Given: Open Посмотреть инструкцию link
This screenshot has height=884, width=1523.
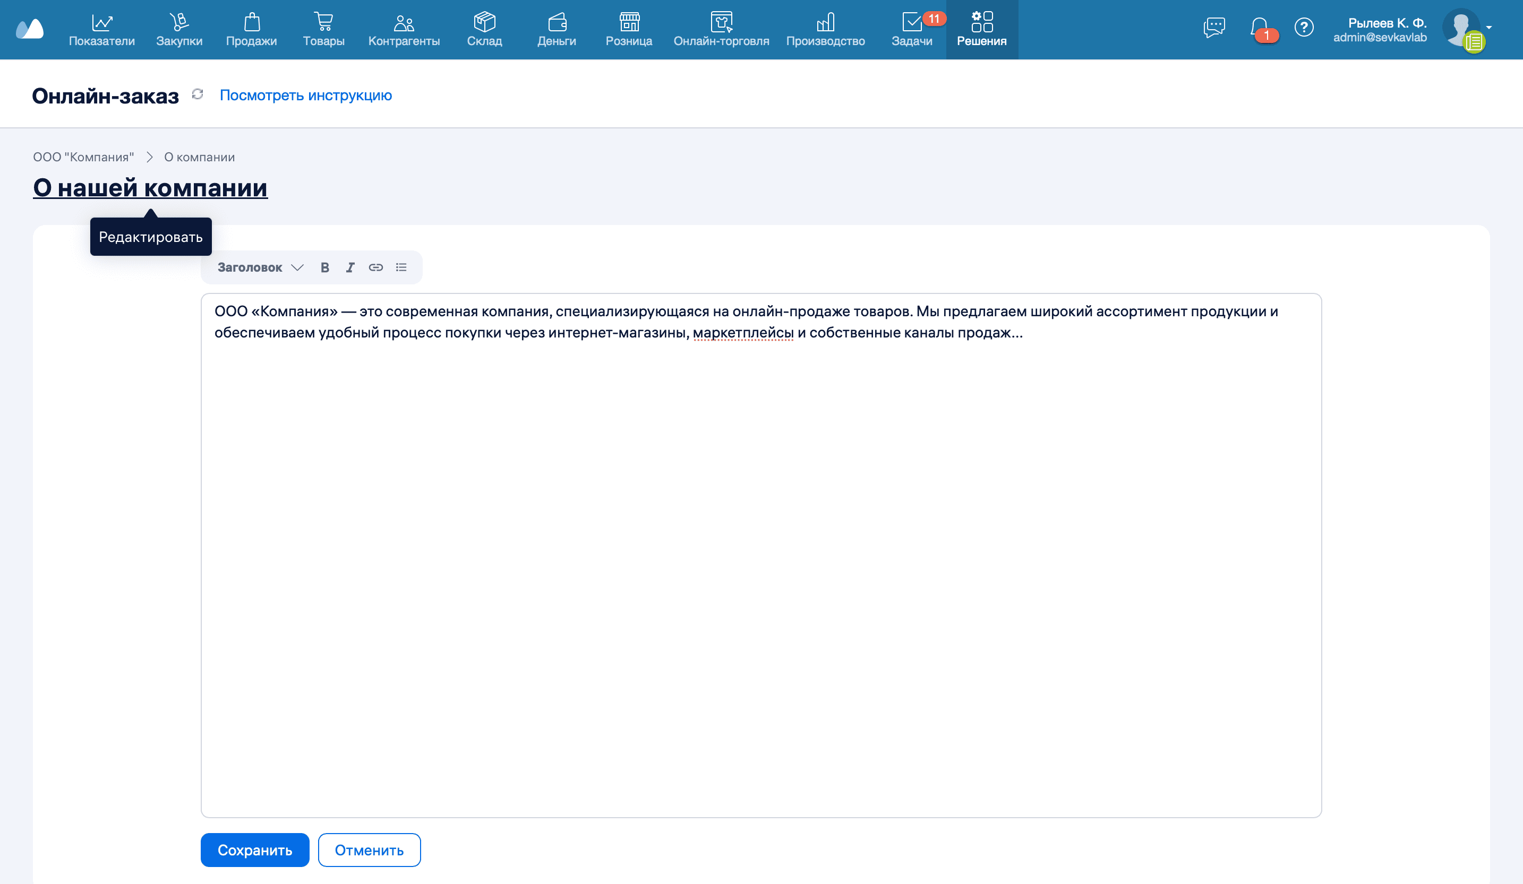Looking at the screenshot, I should click(306, 96).
